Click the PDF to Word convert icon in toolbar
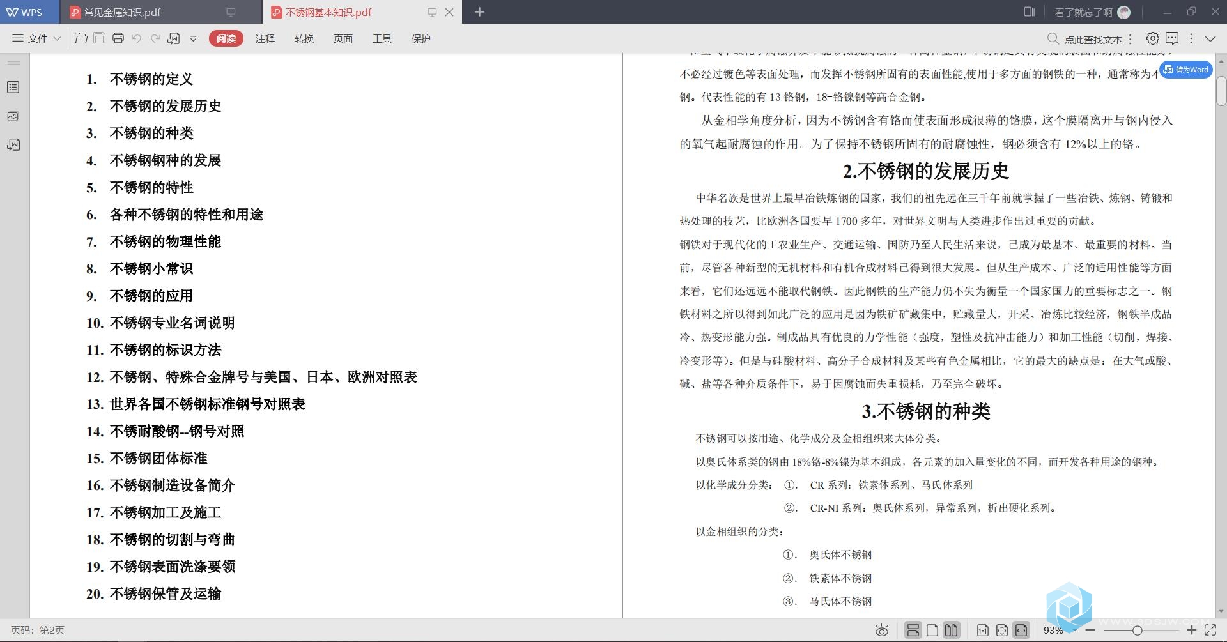This screenshot has height=642, width=1227. [174, 38]
